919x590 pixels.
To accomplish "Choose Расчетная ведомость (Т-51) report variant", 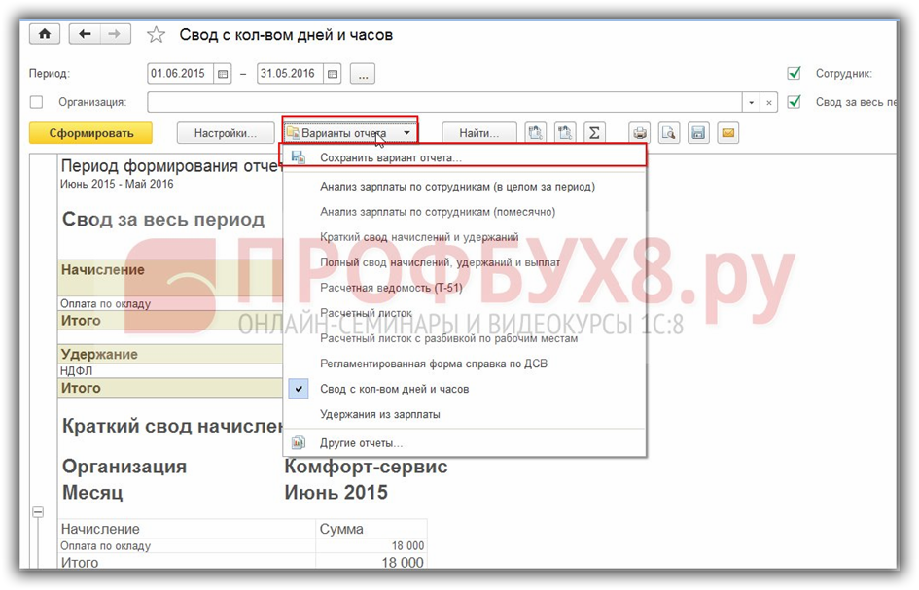I will (391, 288).
